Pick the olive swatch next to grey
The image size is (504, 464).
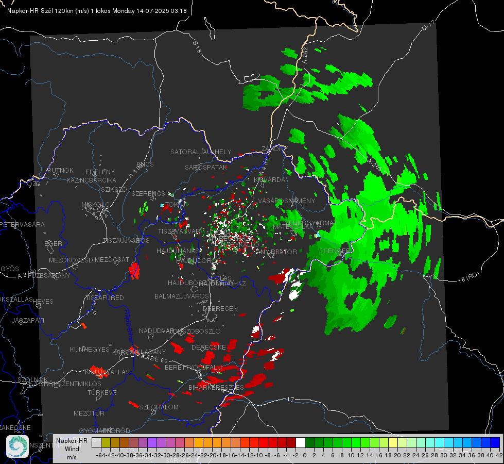[x=106, y=442]
